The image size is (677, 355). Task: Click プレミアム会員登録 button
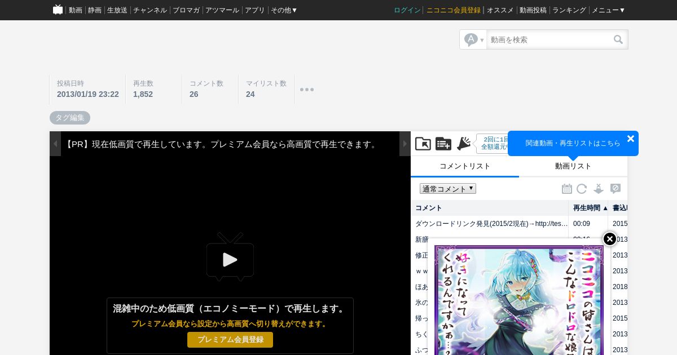[230, 340]
